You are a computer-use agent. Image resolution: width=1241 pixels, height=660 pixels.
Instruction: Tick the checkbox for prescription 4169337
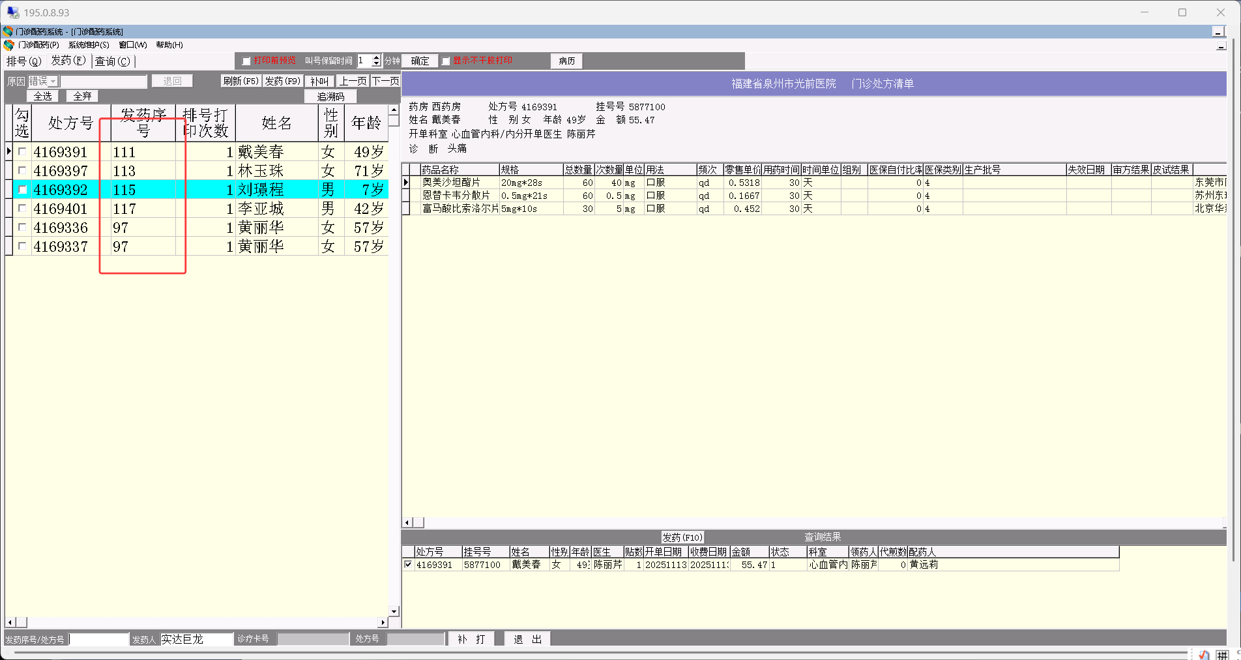click(22, 246)
